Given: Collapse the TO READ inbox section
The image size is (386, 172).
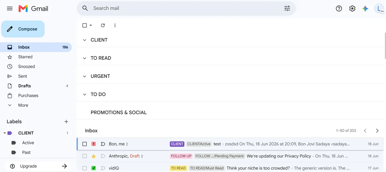Looking at the screenshot, I should pos(85,58).
